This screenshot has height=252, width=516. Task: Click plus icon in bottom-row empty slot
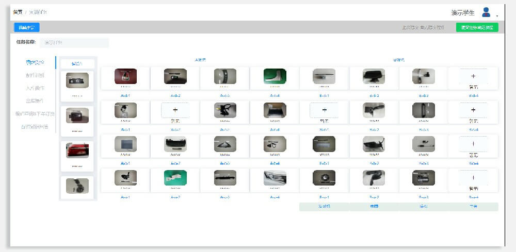[473, 178]
